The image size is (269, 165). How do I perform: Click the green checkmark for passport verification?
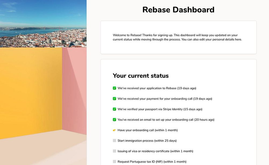click(114, 109)
